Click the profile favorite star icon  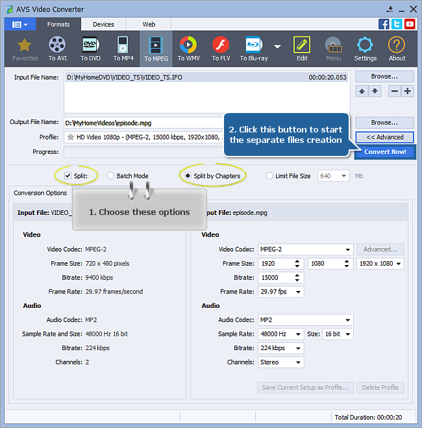click(71, 137)
